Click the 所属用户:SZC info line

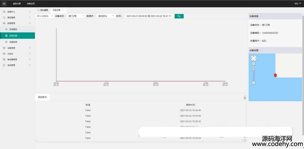coord(258,41)
